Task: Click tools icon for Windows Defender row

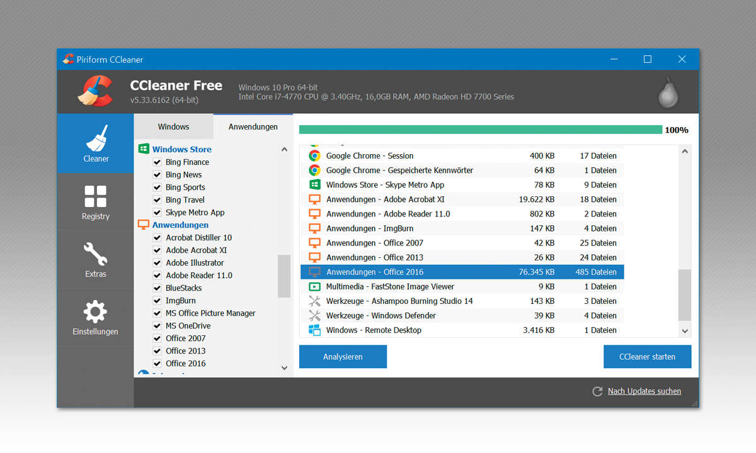Action: [x=314, y=315]
